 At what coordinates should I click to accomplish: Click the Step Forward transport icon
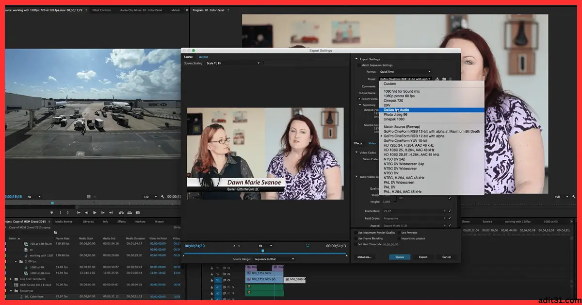pos(102,213)
